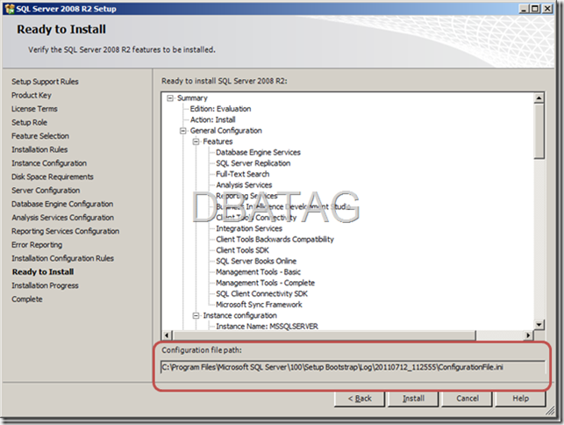Select the Installation Progress step
The height and width of the screenshot is (425, 564).
(45, 285)
